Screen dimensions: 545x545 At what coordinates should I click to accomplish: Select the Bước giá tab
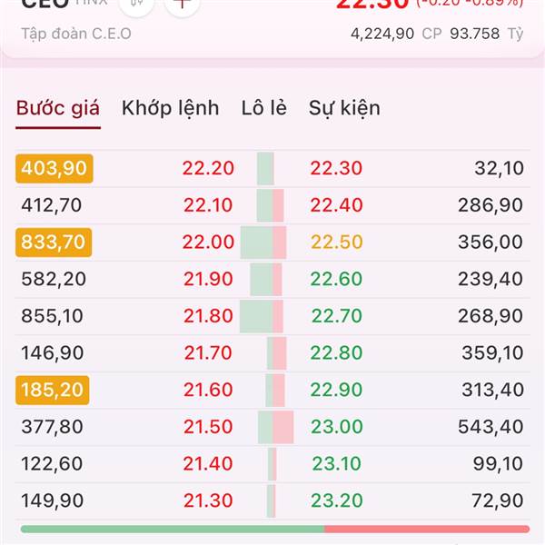tap(58, 108)
